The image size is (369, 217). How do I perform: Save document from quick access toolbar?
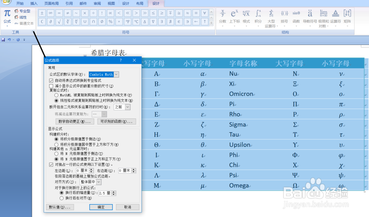click(3, 40)
